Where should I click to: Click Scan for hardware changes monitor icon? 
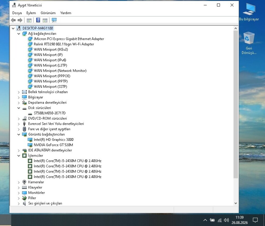click(x=54, y=20)
